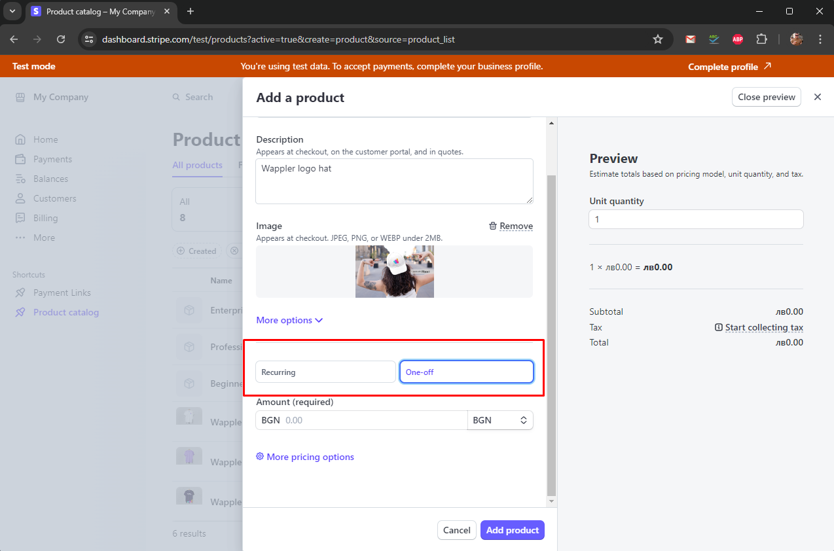The image size is (834, 551).
Task: Toggle the bookmark star in the address bar
Action: tap(657, 39)
